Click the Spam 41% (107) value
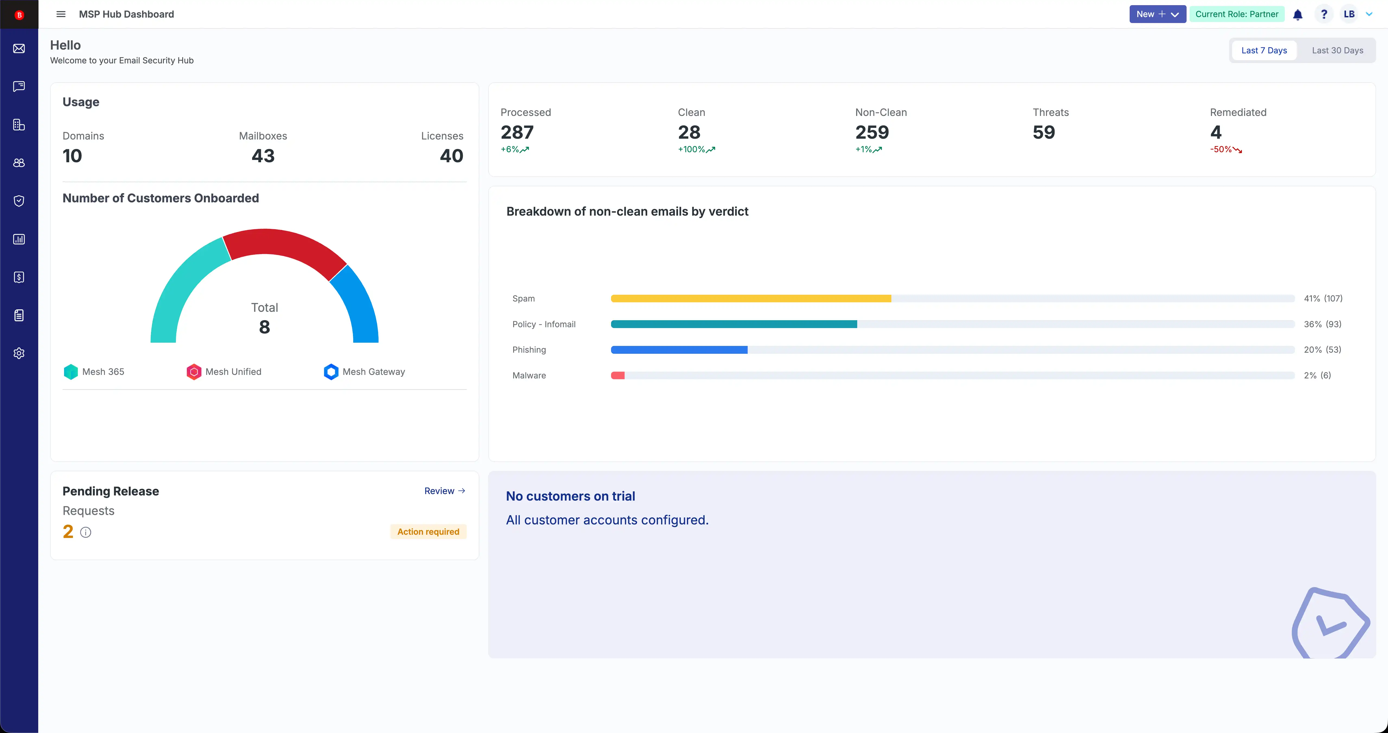Screen dimensions: 1388x733 point(1323,298)
